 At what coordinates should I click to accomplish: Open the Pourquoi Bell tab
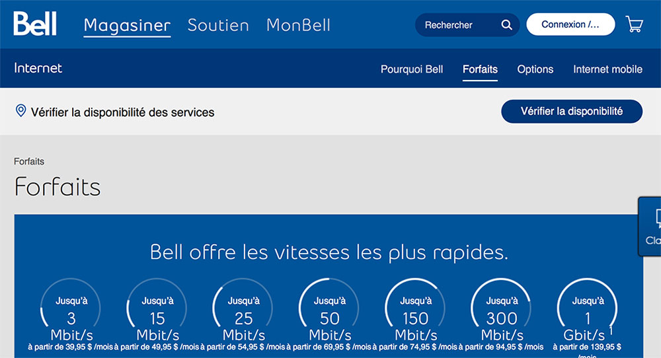(x=412, y=69)
